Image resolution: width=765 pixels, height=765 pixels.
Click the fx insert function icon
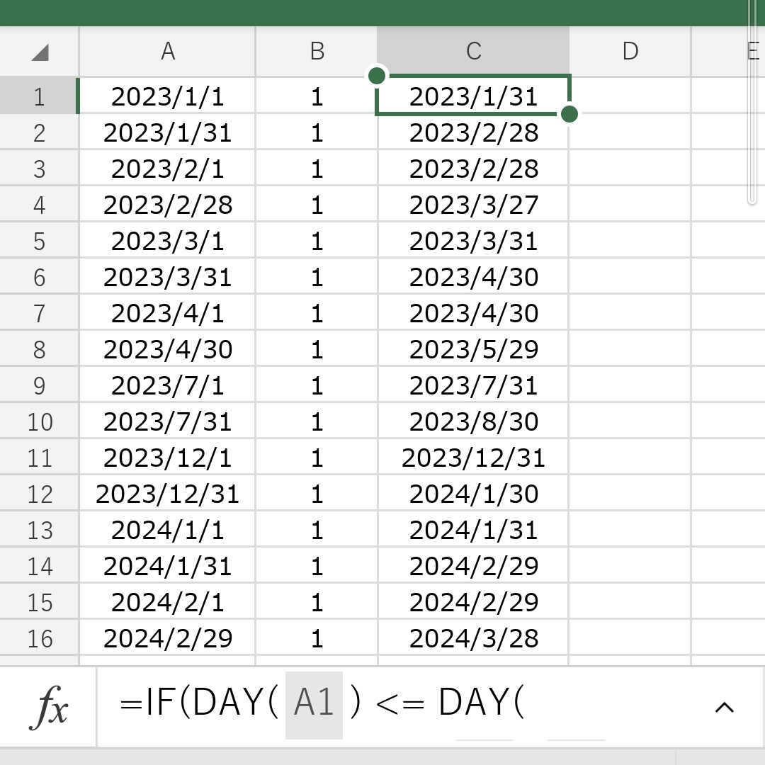[48, 706]
